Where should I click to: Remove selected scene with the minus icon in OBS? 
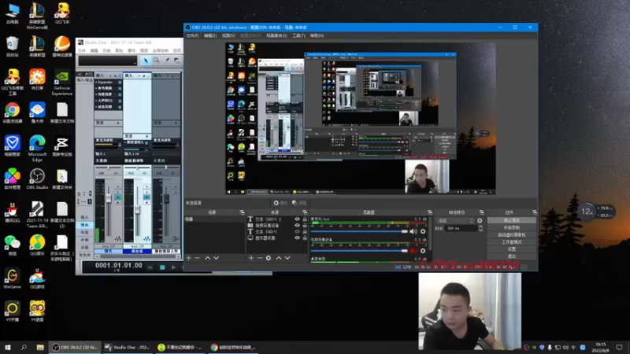click(198, 258)
